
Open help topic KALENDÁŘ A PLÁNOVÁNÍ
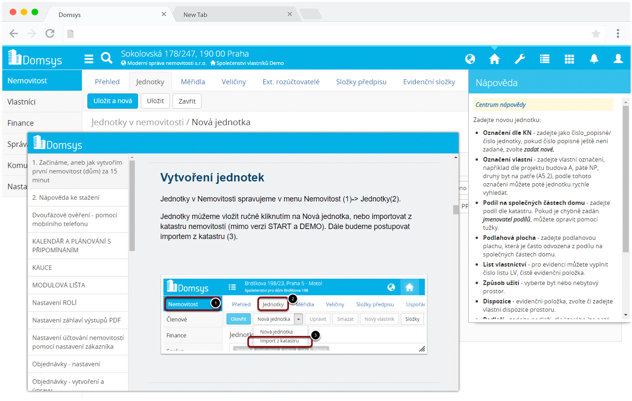78,246
